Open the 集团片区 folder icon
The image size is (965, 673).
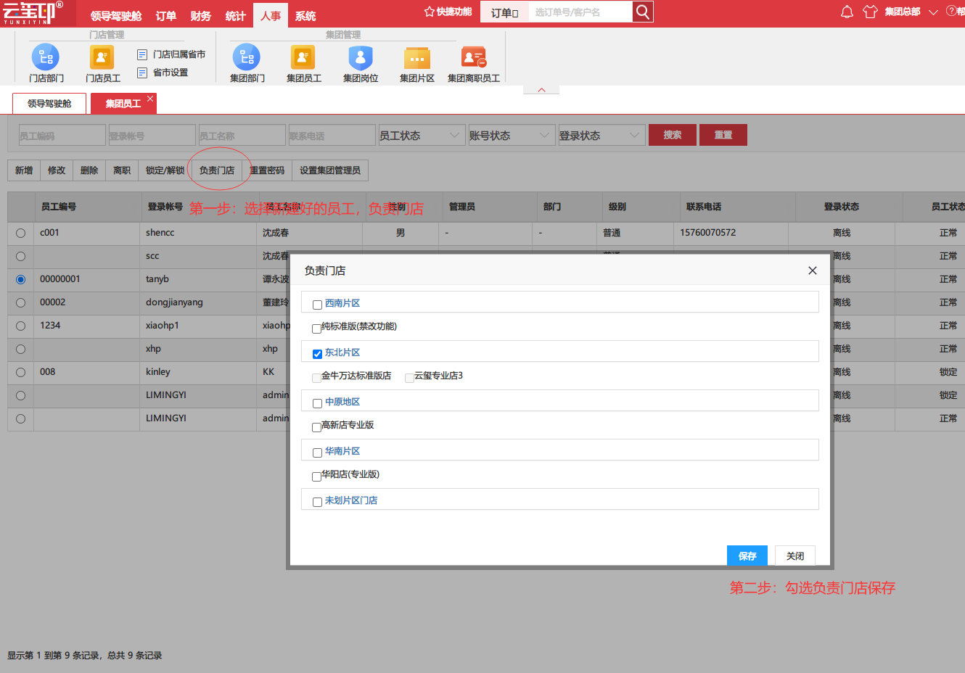click(x=417, y=57)
